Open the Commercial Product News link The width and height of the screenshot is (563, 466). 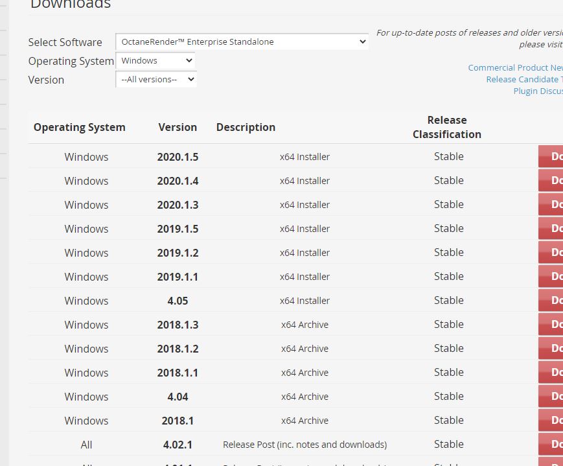click(x=515, y=67)
